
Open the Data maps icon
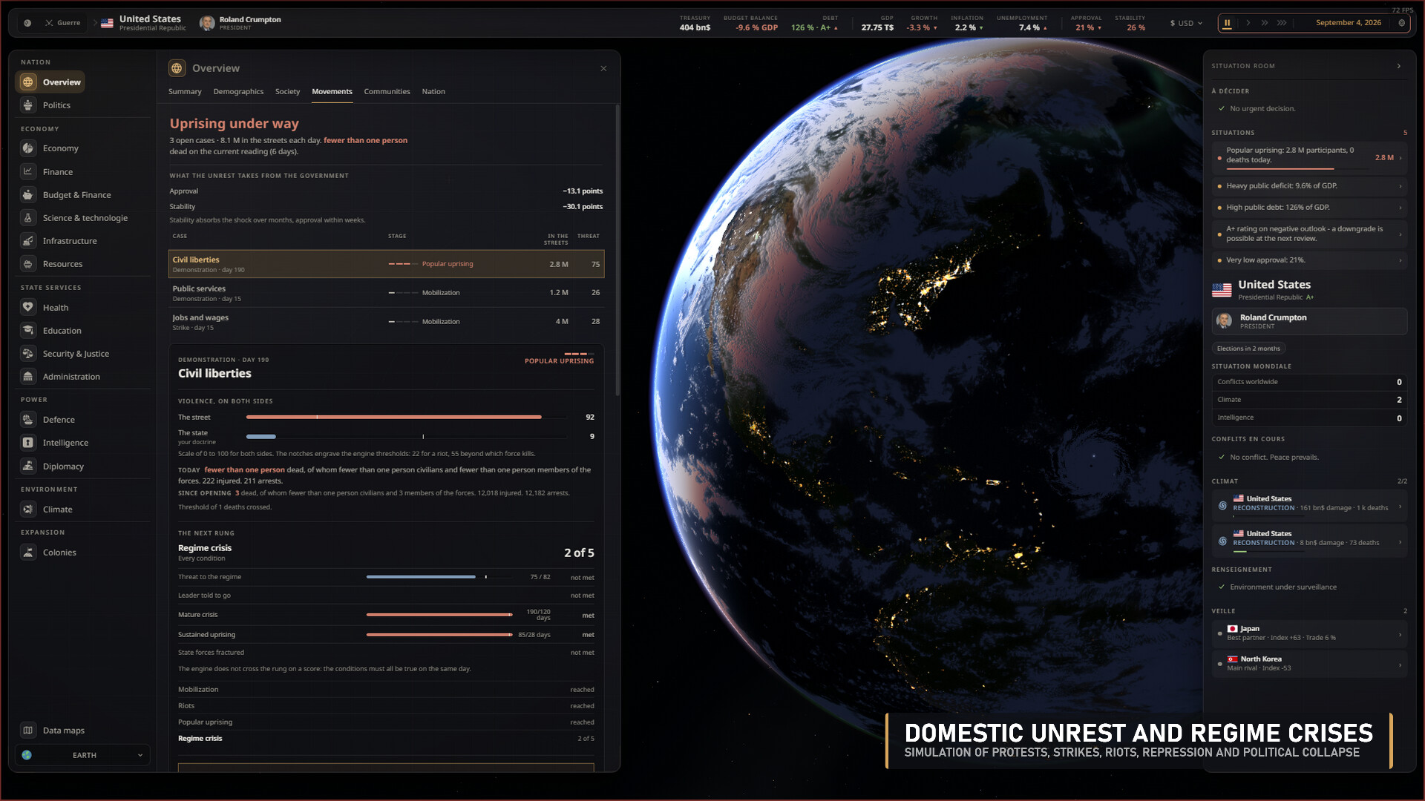click(28, 731)
